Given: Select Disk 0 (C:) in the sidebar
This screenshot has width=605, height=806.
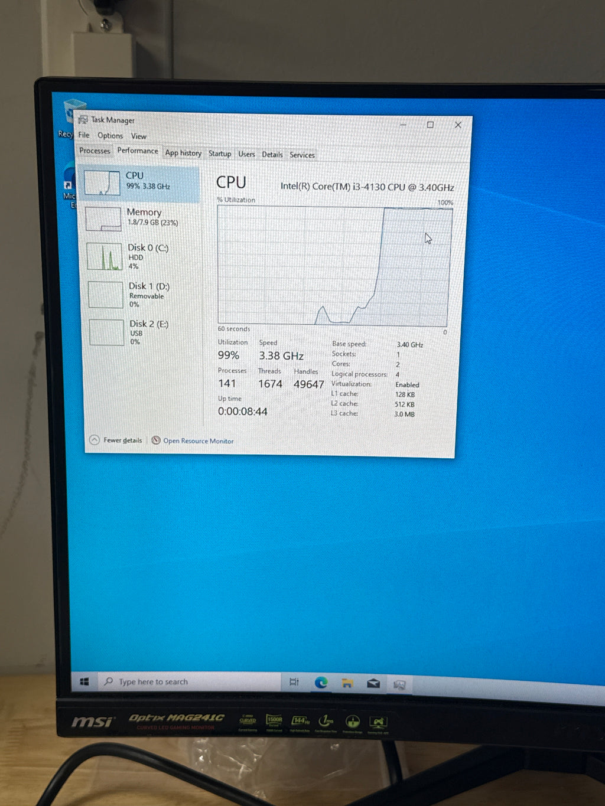Looking at the screenshot, I should pyautogui.click(x=142, y=256).
